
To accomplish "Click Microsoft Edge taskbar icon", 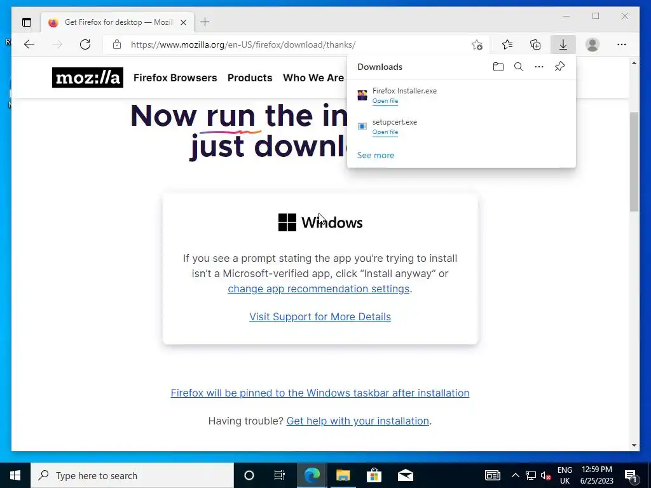I will (312, 475).
